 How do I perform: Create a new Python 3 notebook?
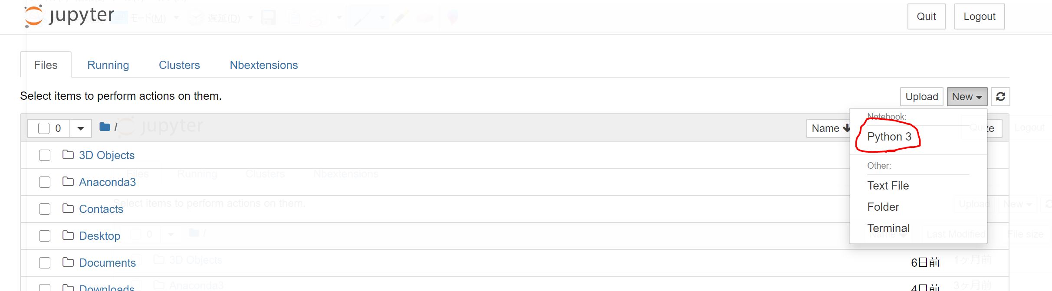[x=889, y=137]
